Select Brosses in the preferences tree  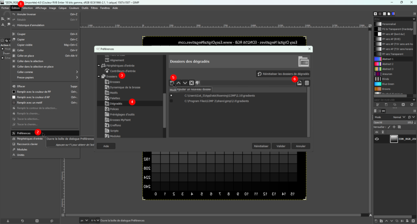point(115,82)
